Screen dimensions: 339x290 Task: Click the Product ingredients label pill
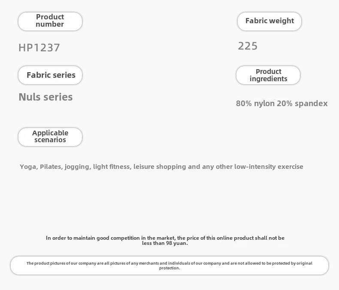tap(268, 75)
